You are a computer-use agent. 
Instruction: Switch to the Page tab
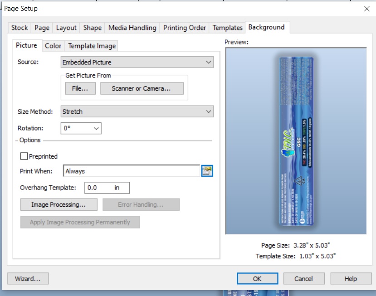(42, 28)
